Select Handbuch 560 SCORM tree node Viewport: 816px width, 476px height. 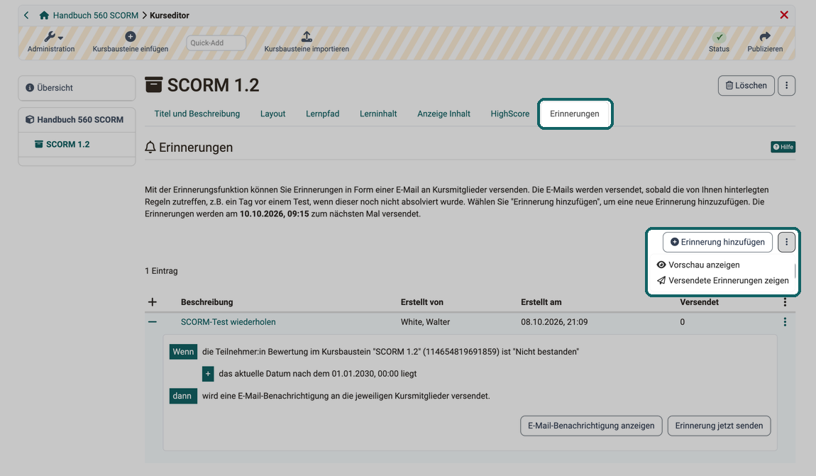(77, 120)
